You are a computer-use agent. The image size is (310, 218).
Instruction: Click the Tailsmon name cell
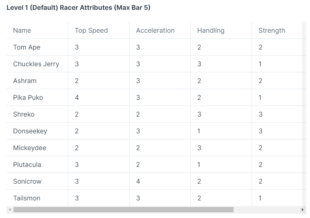(37, 198)
